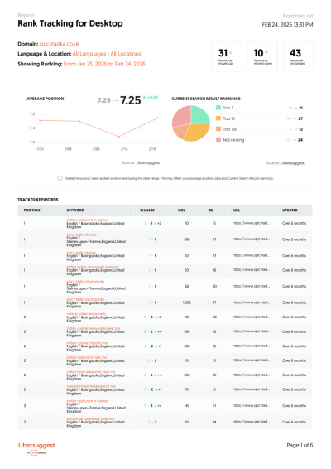331x469 pixels.
Task: Click the green slice of the pie chart
Action: point(199,115)
